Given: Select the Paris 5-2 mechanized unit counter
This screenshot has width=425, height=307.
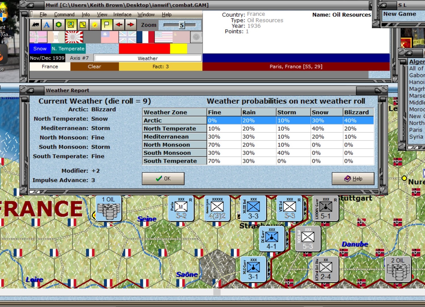Looking at the screenshot, I should tap(181, 208).
